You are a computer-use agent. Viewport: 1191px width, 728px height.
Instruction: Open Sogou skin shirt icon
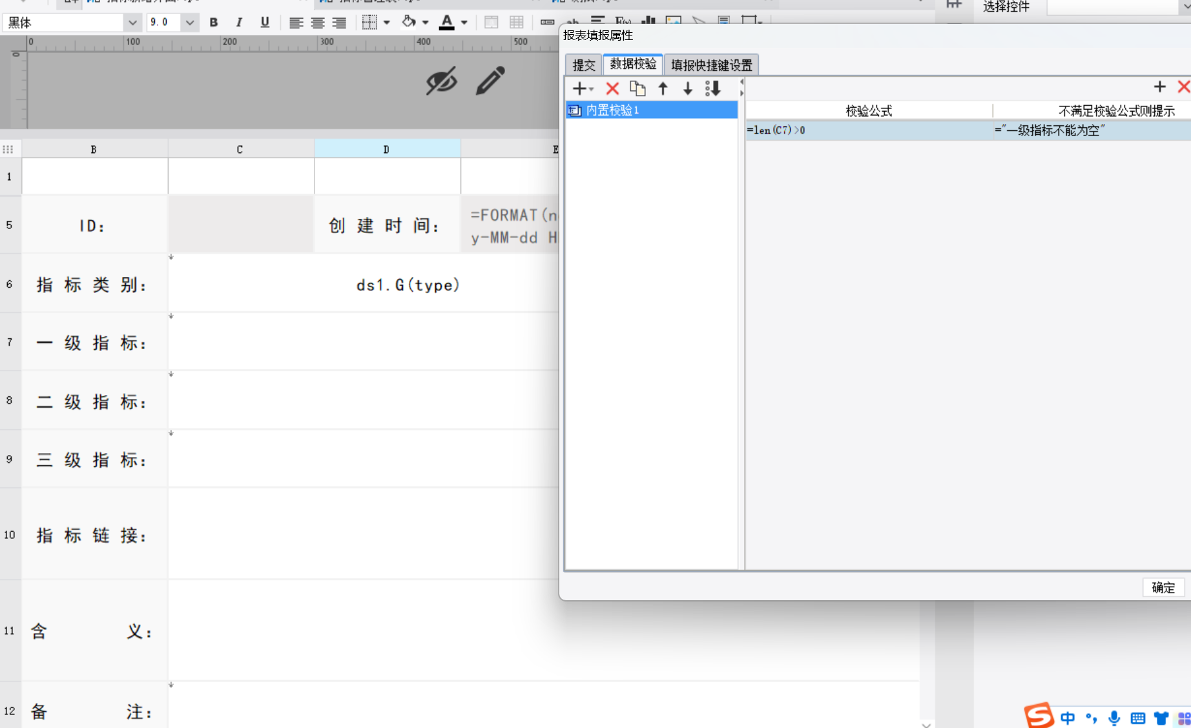click(x=1161, y=718)
